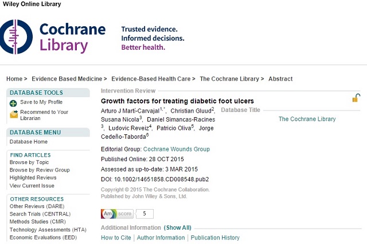Open Browse by Review Group
This screenshot has height=244, width=367.
[x=40, y=170]
